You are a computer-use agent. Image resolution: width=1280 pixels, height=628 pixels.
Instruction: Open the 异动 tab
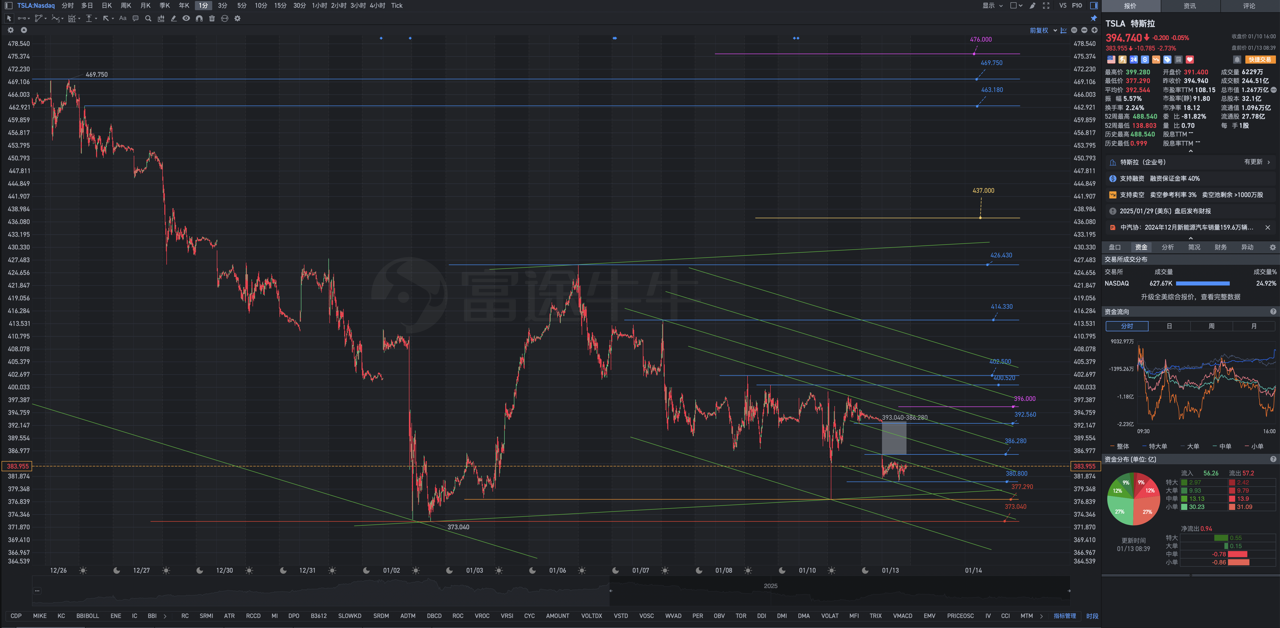click(x=1247, y=247)
